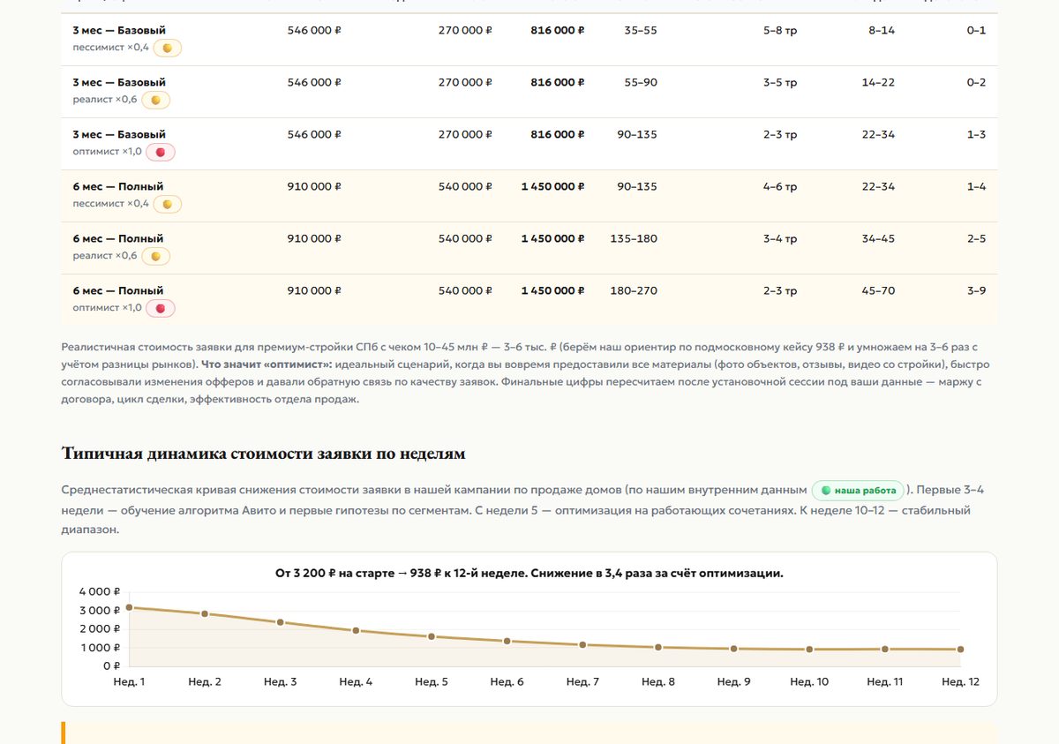
Task: Click the «6 мес — Полный» оптимист row title
Action: point(117,290)
